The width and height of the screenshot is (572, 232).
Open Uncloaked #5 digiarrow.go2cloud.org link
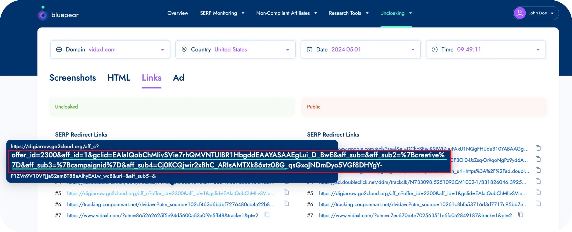(x=171, y=193)
